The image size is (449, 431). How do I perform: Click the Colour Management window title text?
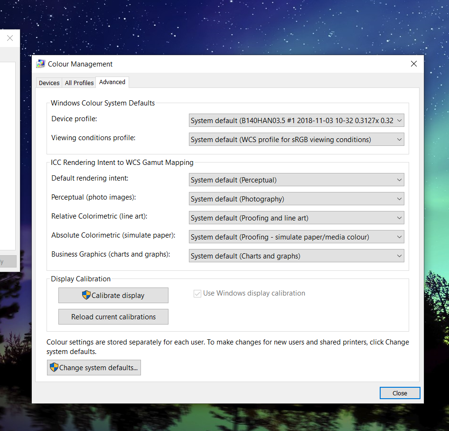80,64
